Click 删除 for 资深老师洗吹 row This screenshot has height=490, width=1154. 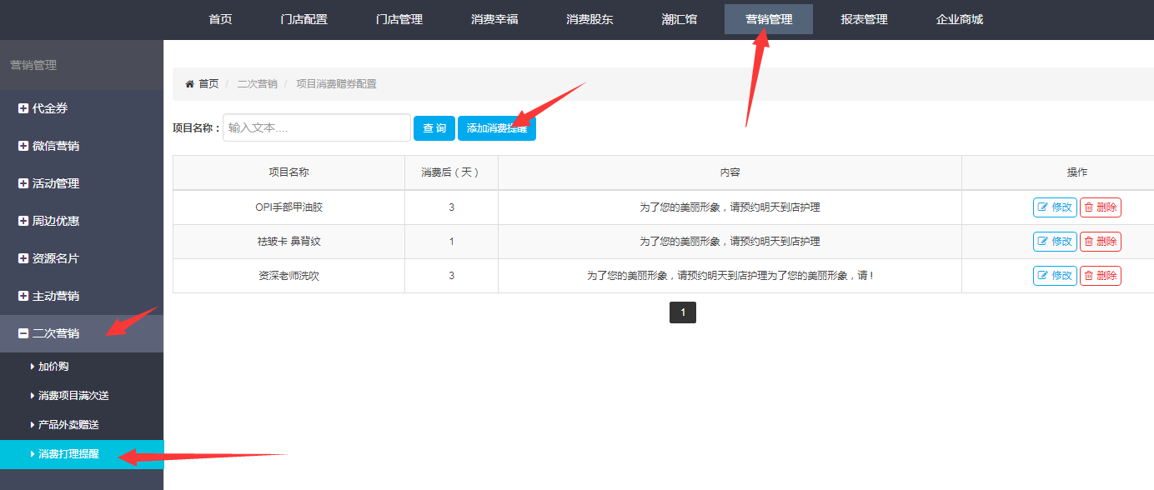click(x=1101, y=276)
